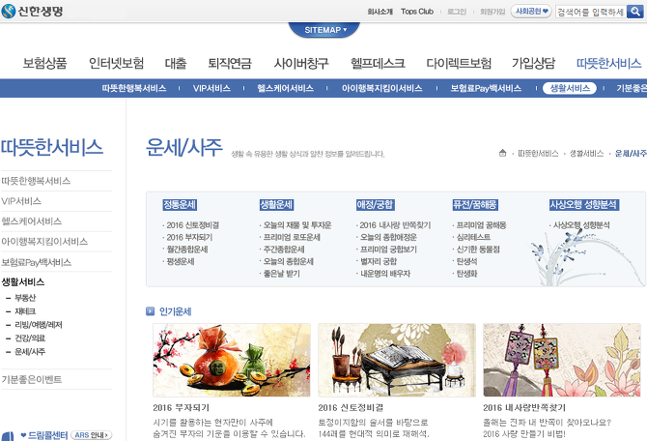Open 헬프데스크 main menu
The width and height of the screenshot is (647, 441).
coord(378,63)
